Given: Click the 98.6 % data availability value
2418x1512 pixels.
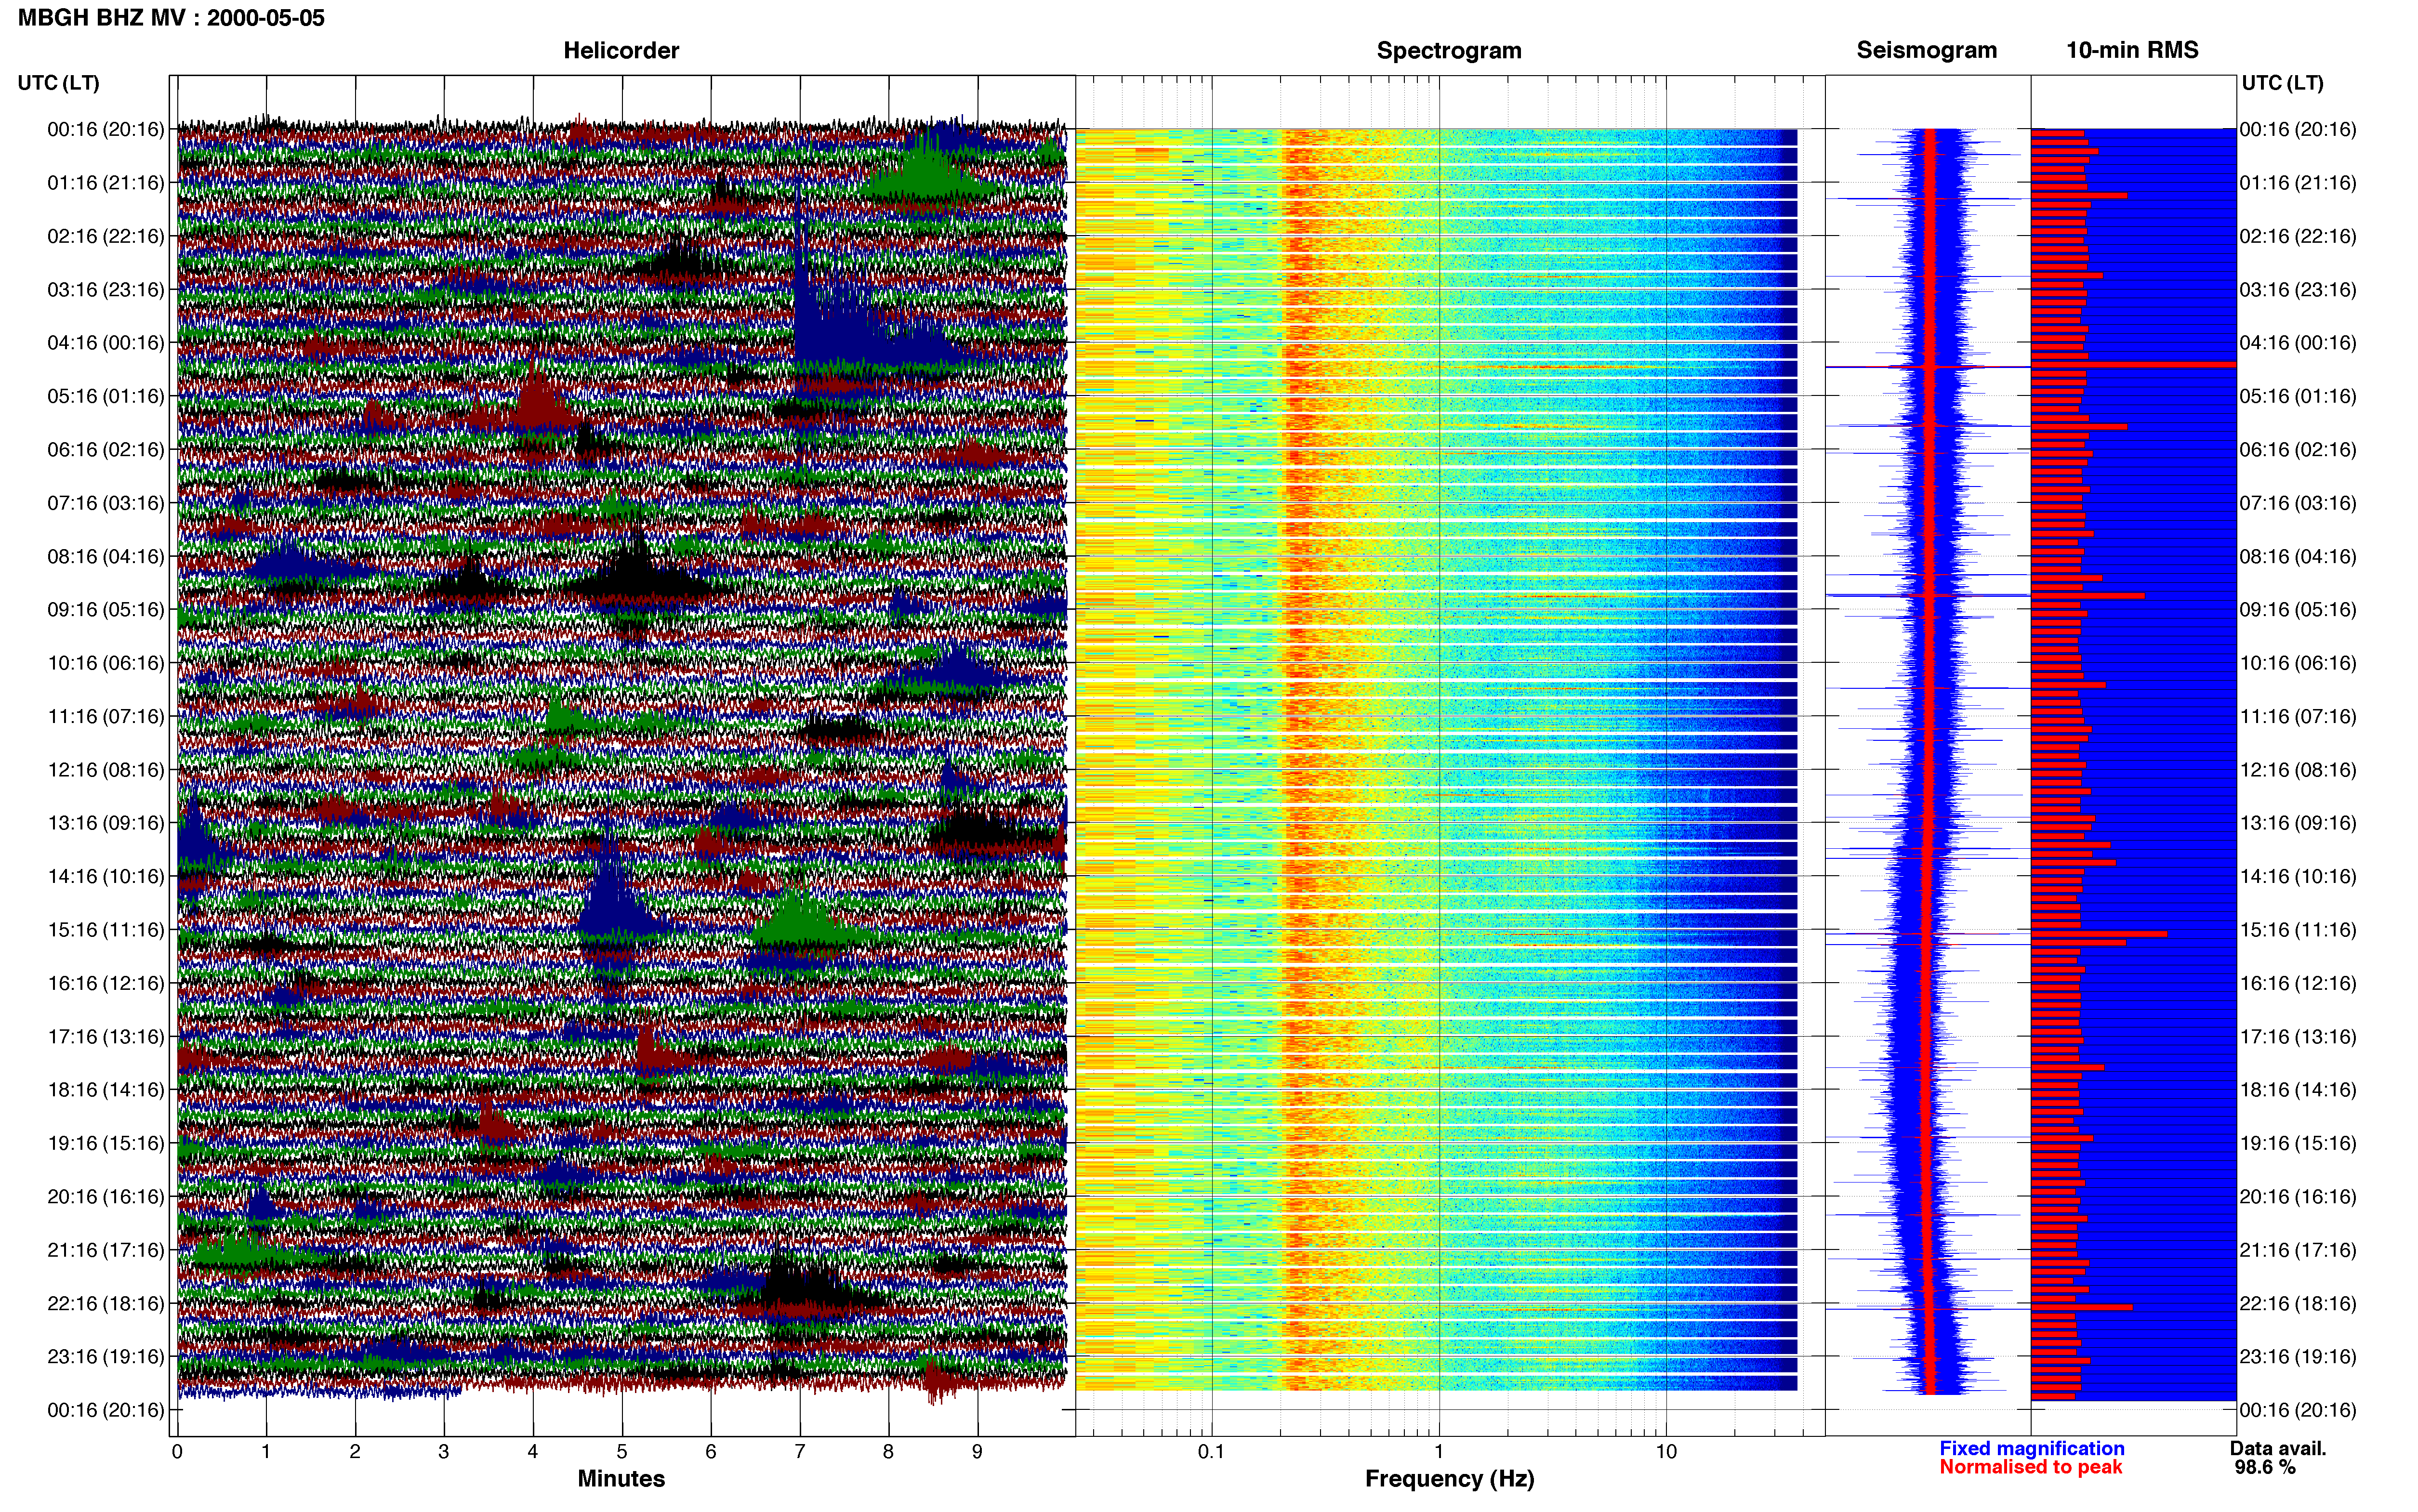Looking at the screenshot, I should coord(2265,1467).
